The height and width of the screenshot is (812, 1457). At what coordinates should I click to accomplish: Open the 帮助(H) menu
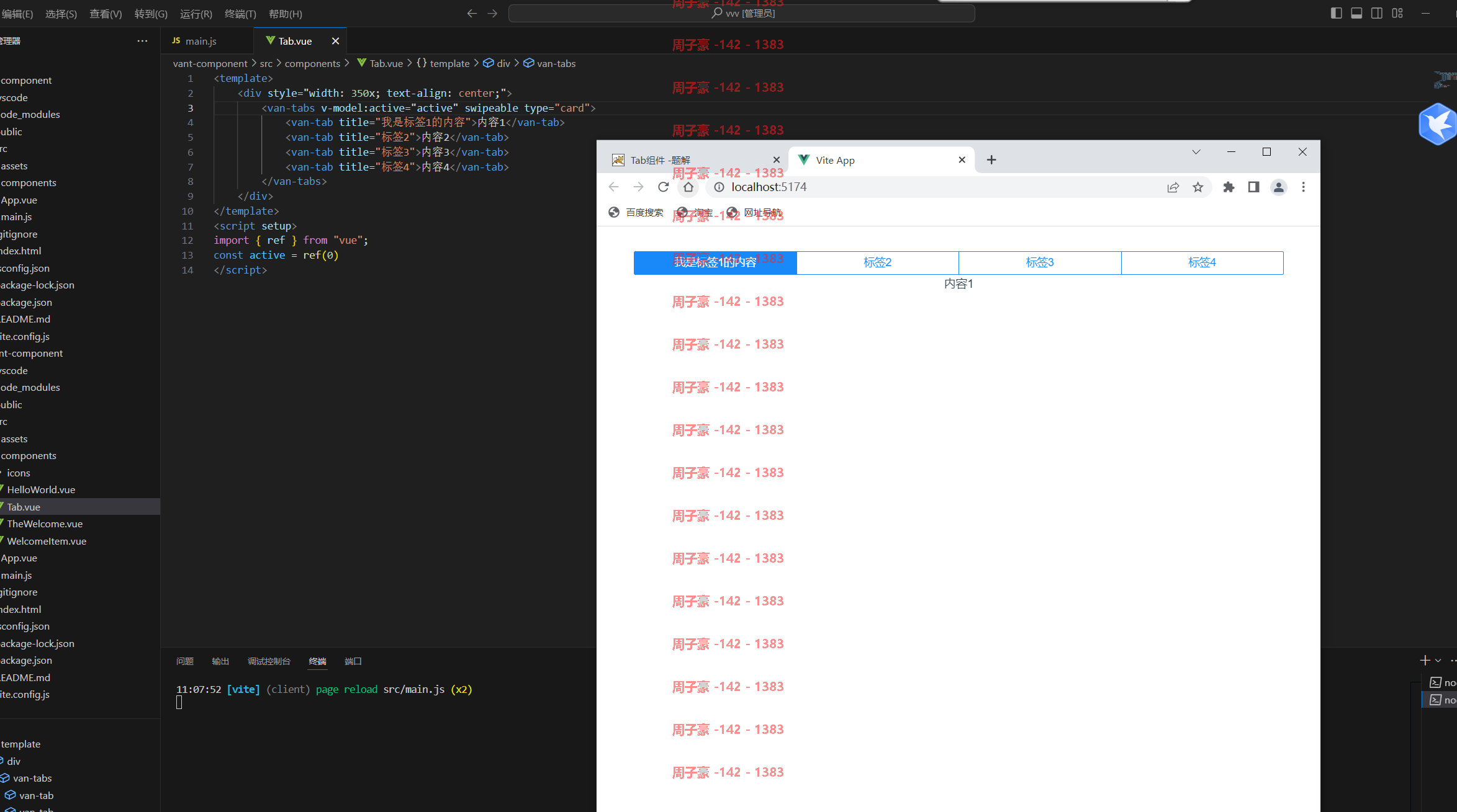(x=286, y=14)
